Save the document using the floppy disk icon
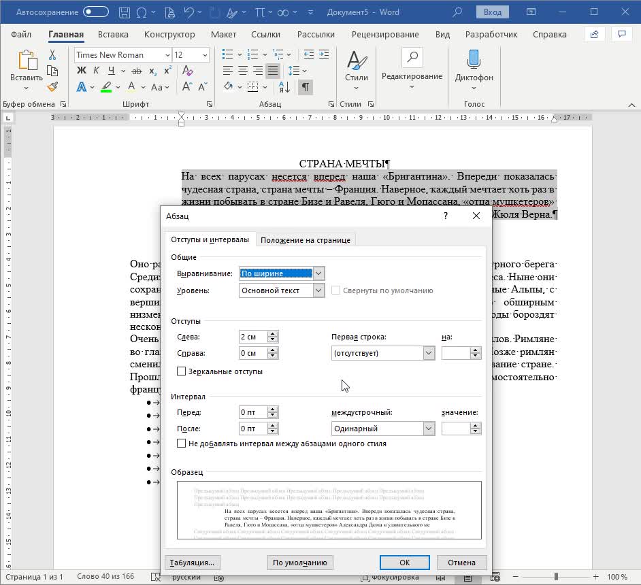 click(x=125, y=12)
